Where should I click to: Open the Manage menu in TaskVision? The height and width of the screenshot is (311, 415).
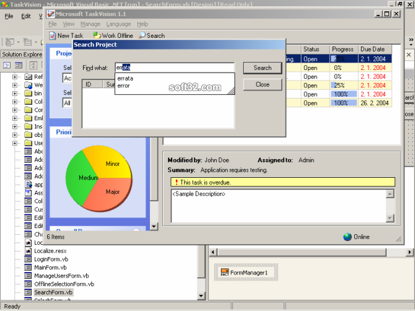[90, 24]
